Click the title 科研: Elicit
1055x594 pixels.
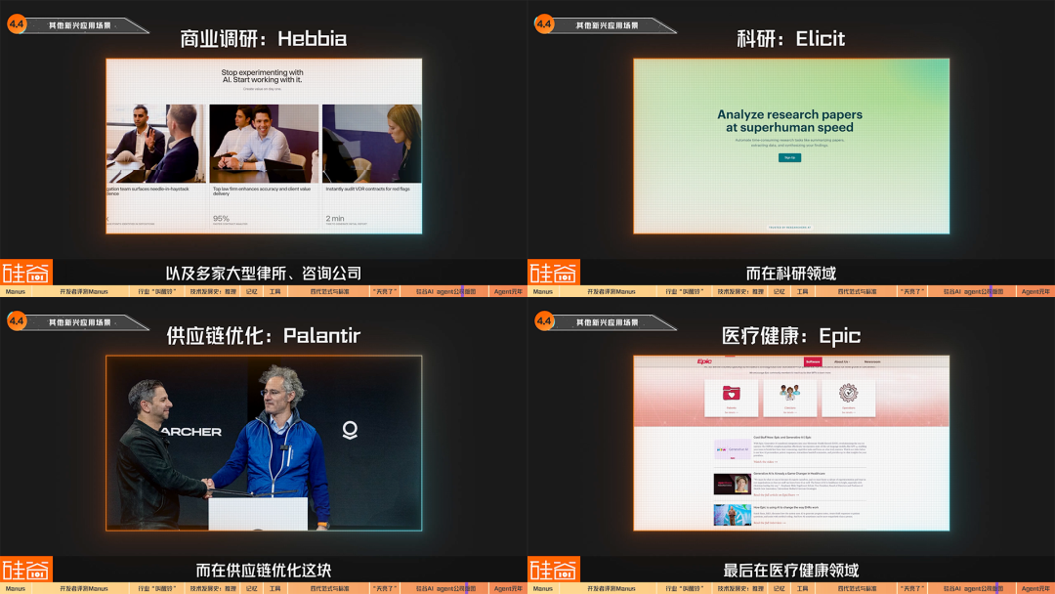pyautogui.click(x=790, y=39)
